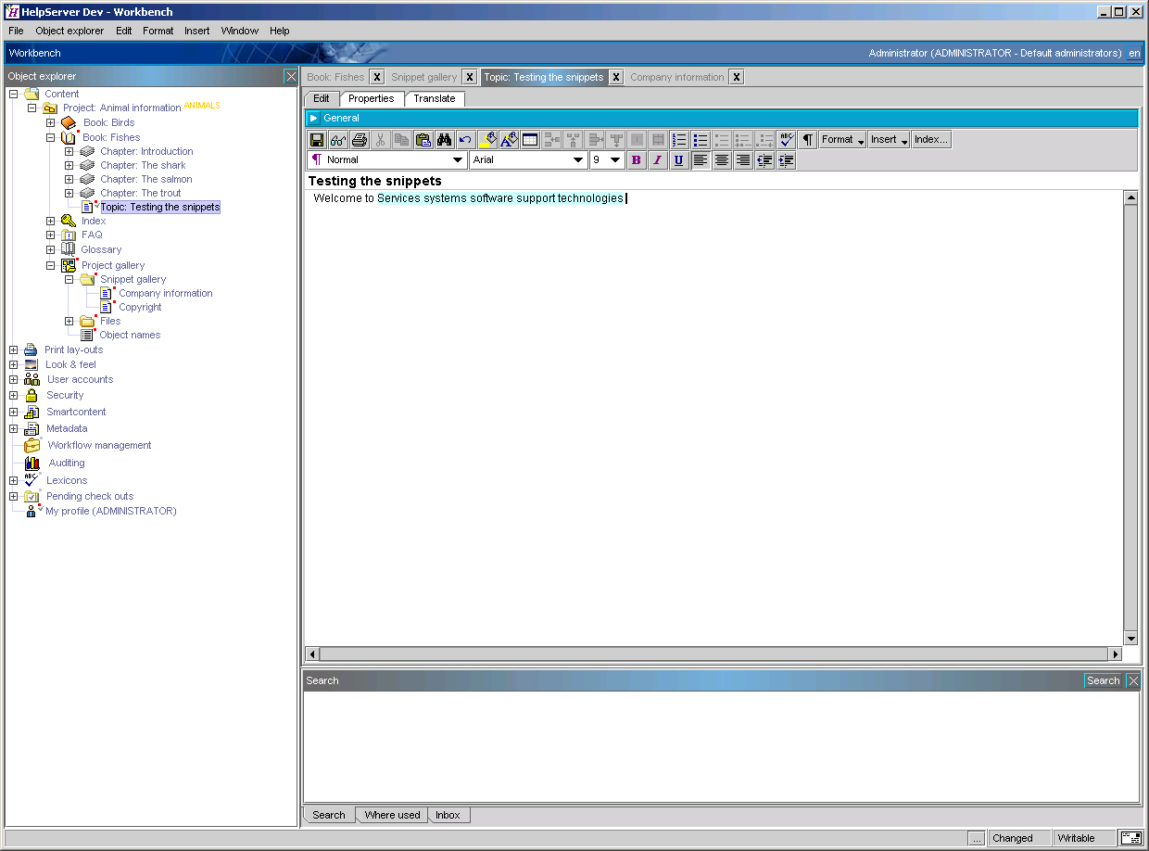The height and width of the screenshot is (851, 1149).
Task: Click the Auditing icon in the tree
Action: point(32,463)
